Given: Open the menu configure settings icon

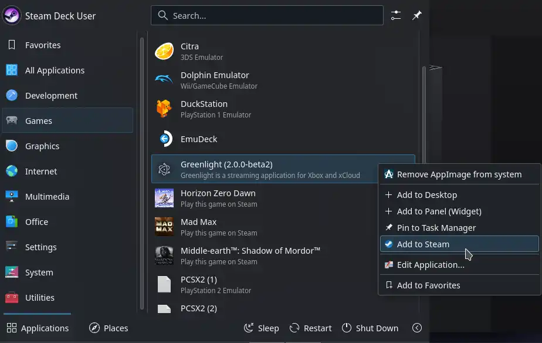Looking at the screenshot, I should (x=396, y=16).
